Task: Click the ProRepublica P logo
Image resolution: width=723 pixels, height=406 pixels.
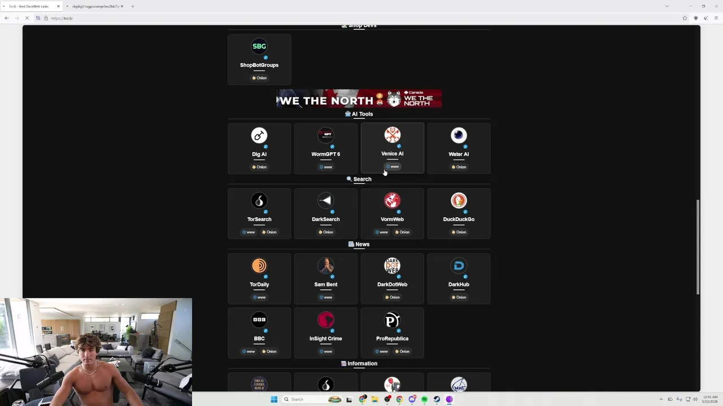Action: 393,320
